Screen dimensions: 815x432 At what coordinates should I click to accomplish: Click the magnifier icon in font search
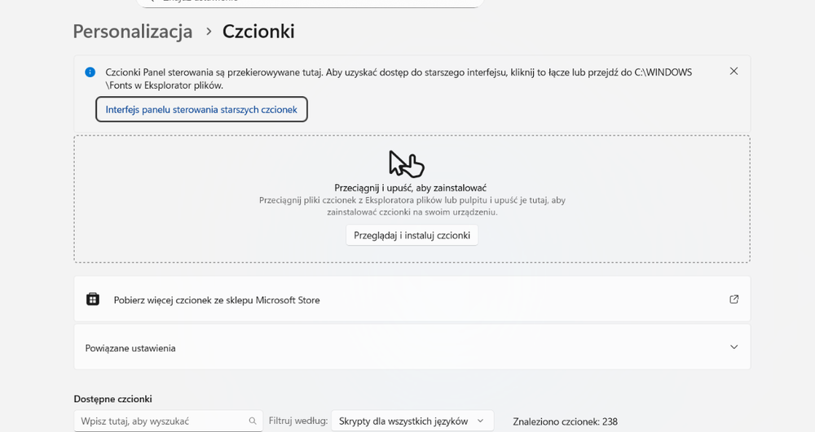point(253,421)
